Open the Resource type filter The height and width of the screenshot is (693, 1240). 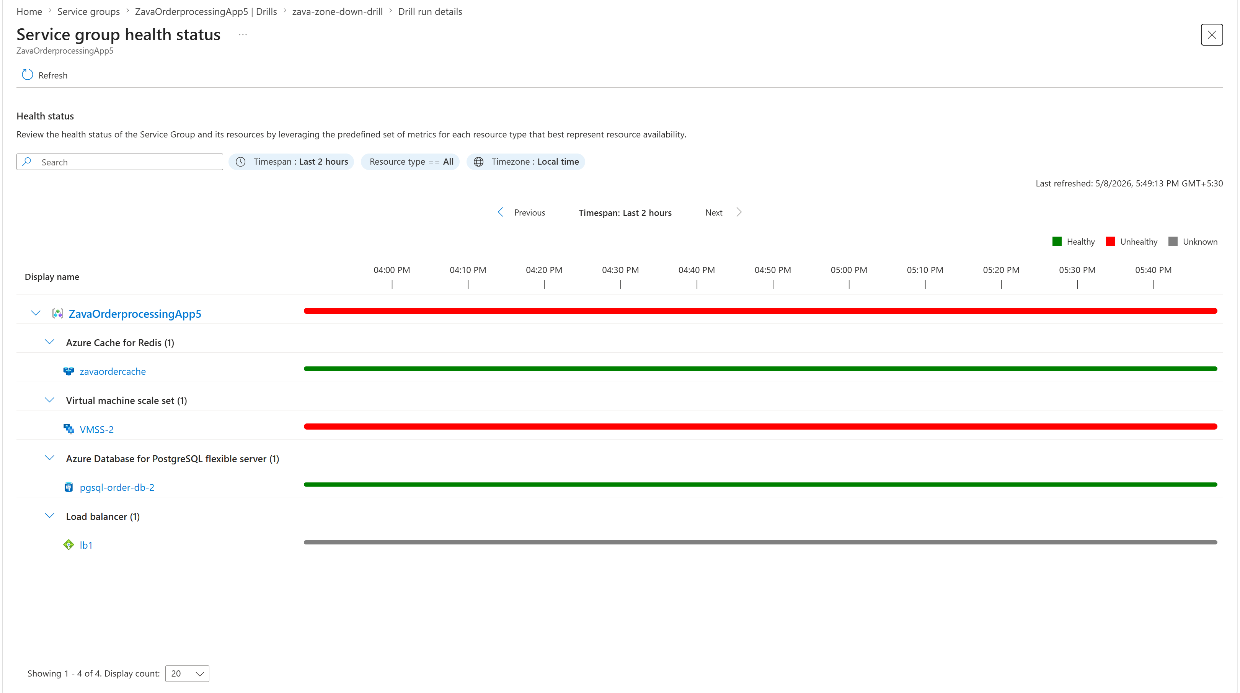(411, 162)
